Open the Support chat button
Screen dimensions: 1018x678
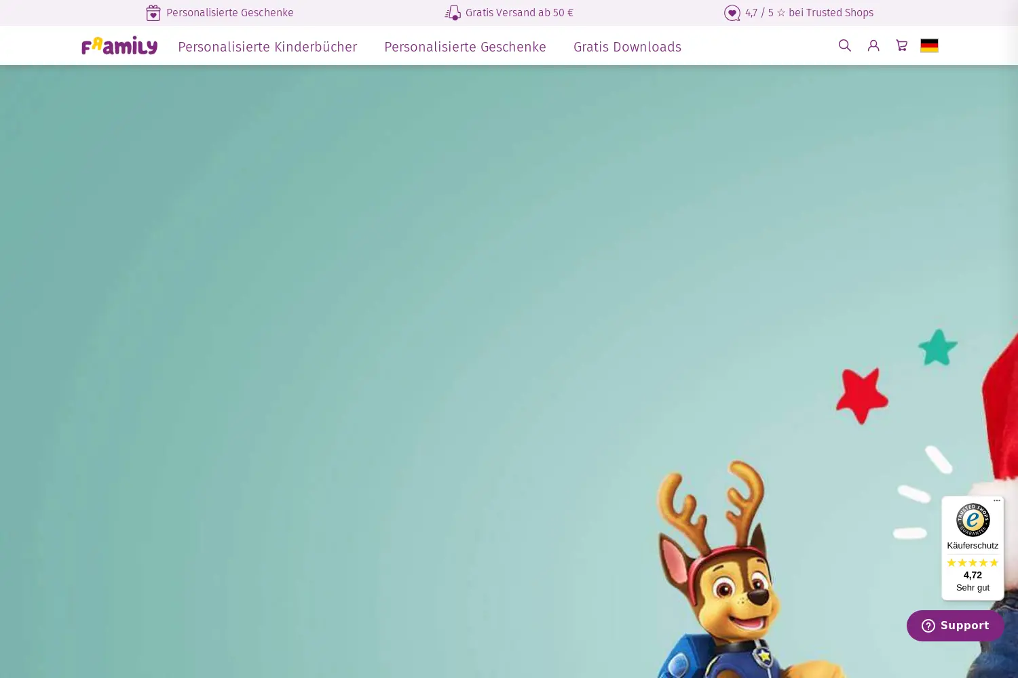click(956, 626)
